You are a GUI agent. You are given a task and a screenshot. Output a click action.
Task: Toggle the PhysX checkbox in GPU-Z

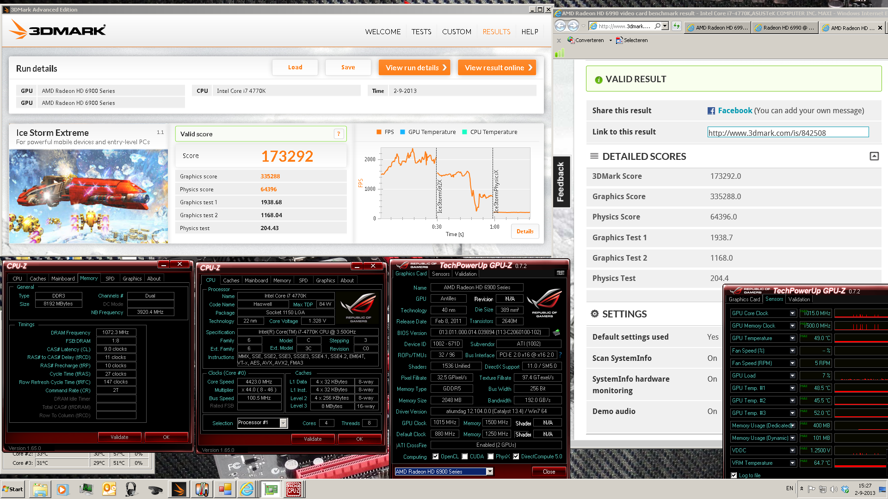point(491,456)
